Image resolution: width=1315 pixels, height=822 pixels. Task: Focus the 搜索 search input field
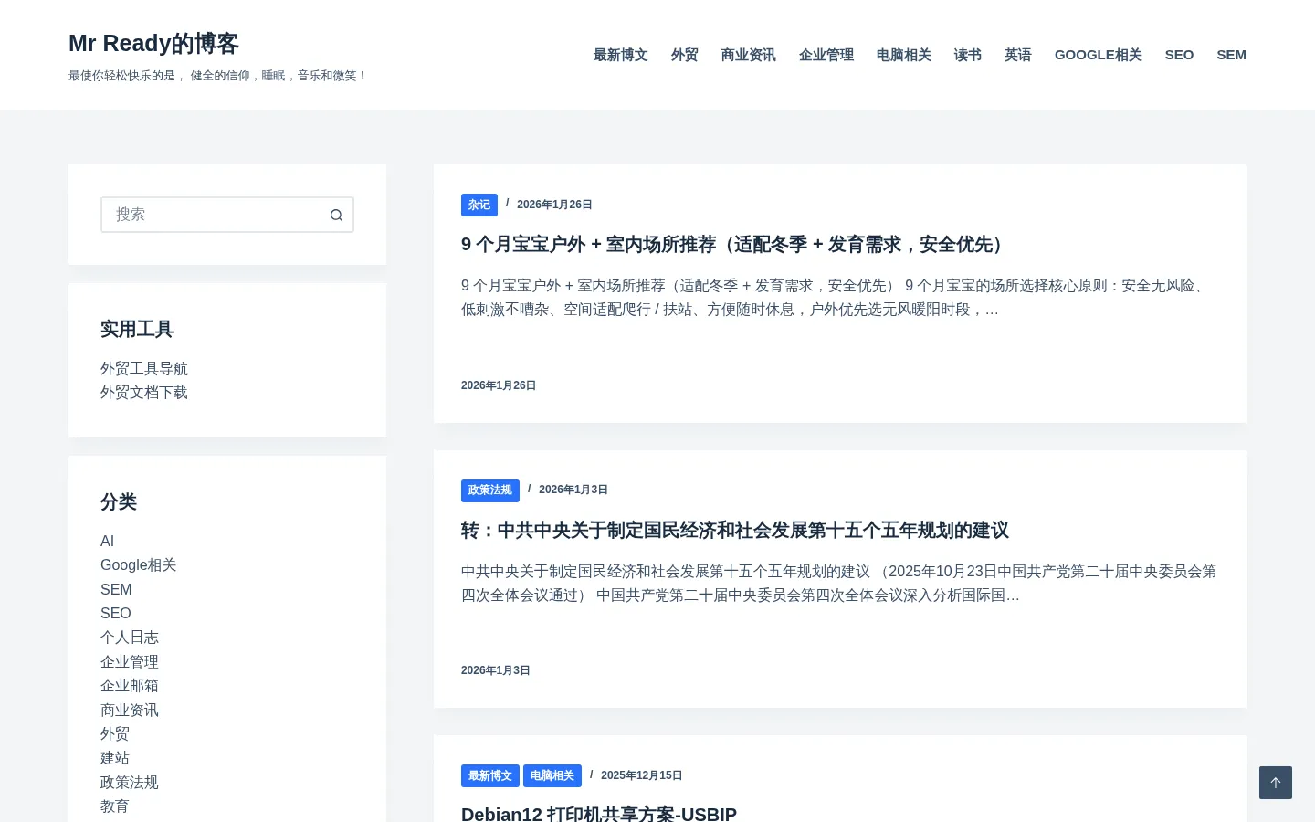click(227, 215)
